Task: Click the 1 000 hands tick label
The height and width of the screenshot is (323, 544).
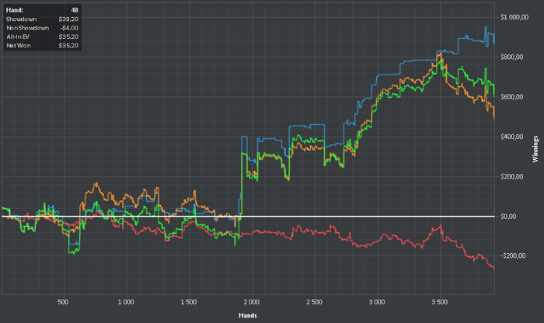Action: pos(126,302)
